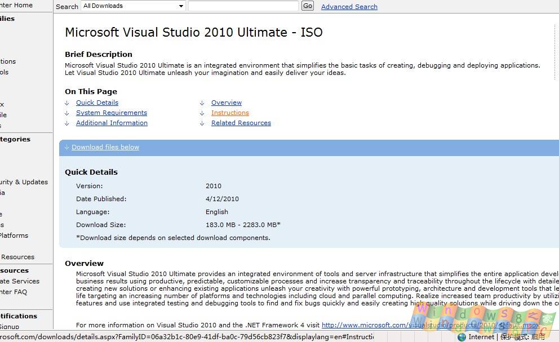Click the Download Size: label
The height and width of the screenshot is (342, 559).
point(101,225)
